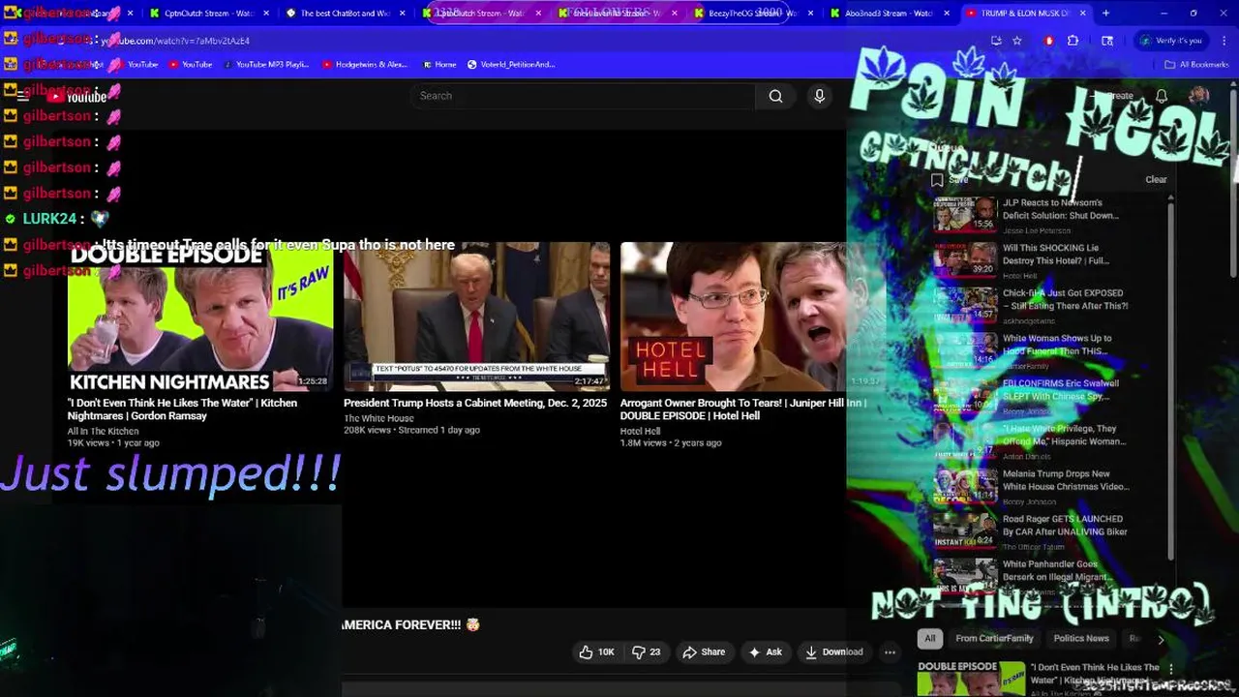Open Kitchen Nightmares DOUBLE EPISODE thumbnail
The width and height of the screenshot is (1239, 697).
(200, 317)
